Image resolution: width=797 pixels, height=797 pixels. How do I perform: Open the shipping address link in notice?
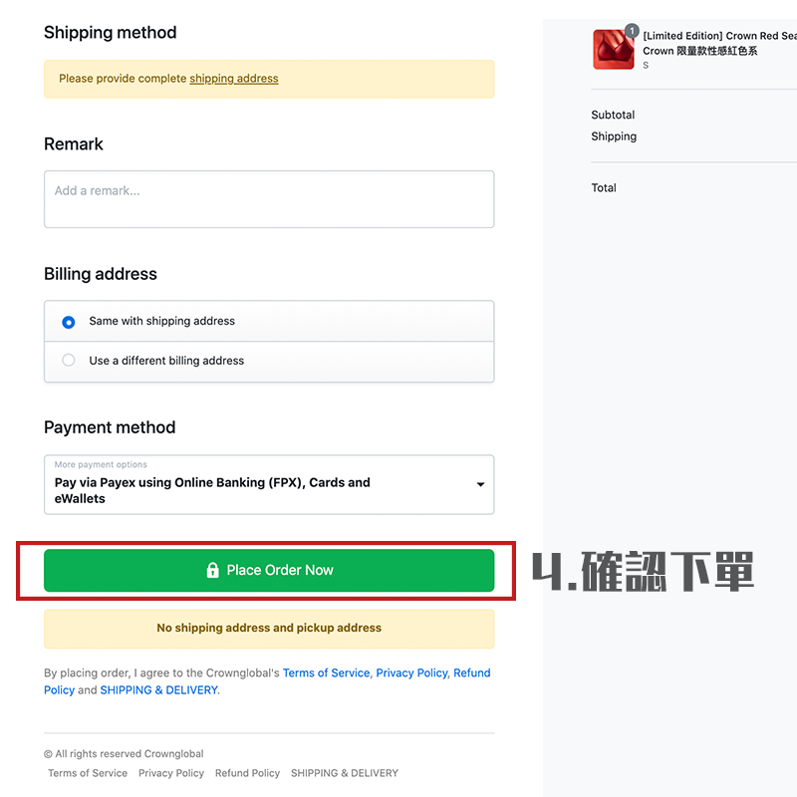click(x=234, y=79)
